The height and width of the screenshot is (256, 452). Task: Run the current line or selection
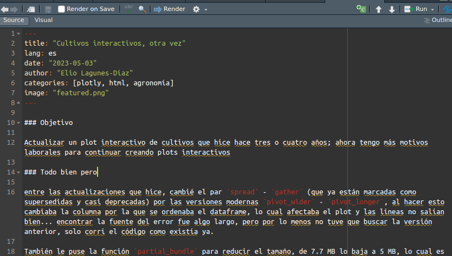pos(416,9)
